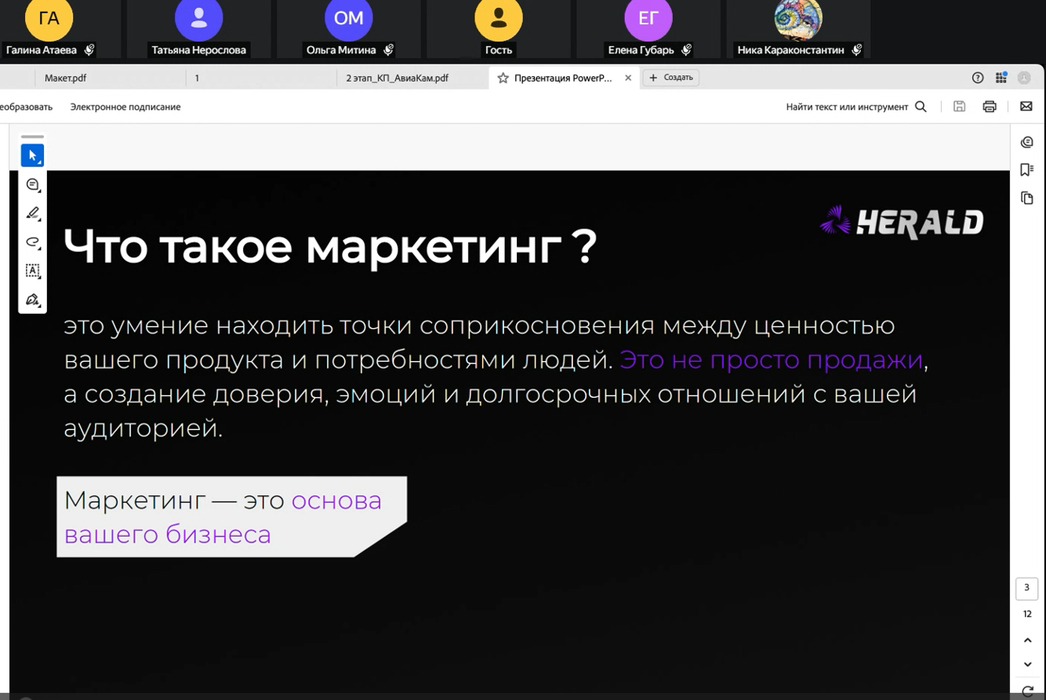Go to next page with down chevron
Image resolution: width=1046 pixels, height=700 pixels.
pyautogui.click(x=1027, y=665)
